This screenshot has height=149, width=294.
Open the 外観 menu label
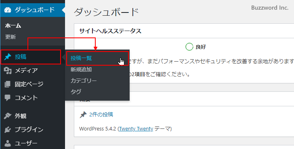pos(21,116)
